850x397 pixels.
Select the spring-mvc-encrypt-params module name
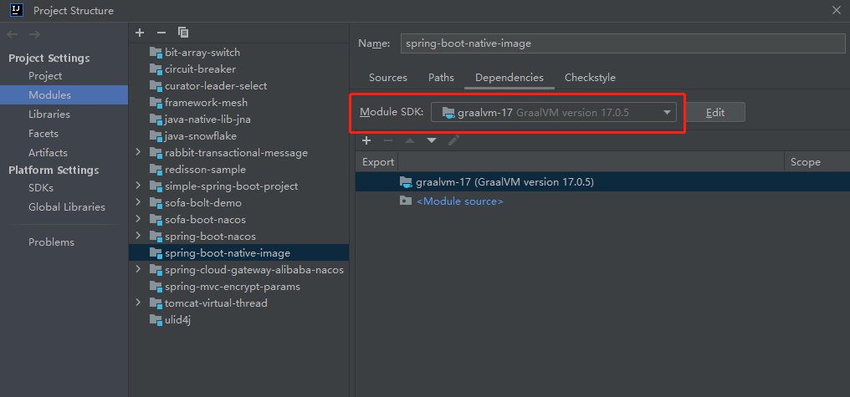point(232,287)
